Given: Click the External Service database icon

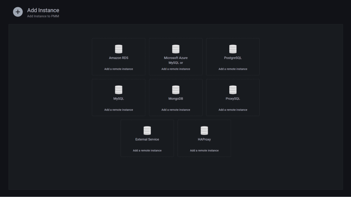Looking at the screenshot, I should [147, 131].
